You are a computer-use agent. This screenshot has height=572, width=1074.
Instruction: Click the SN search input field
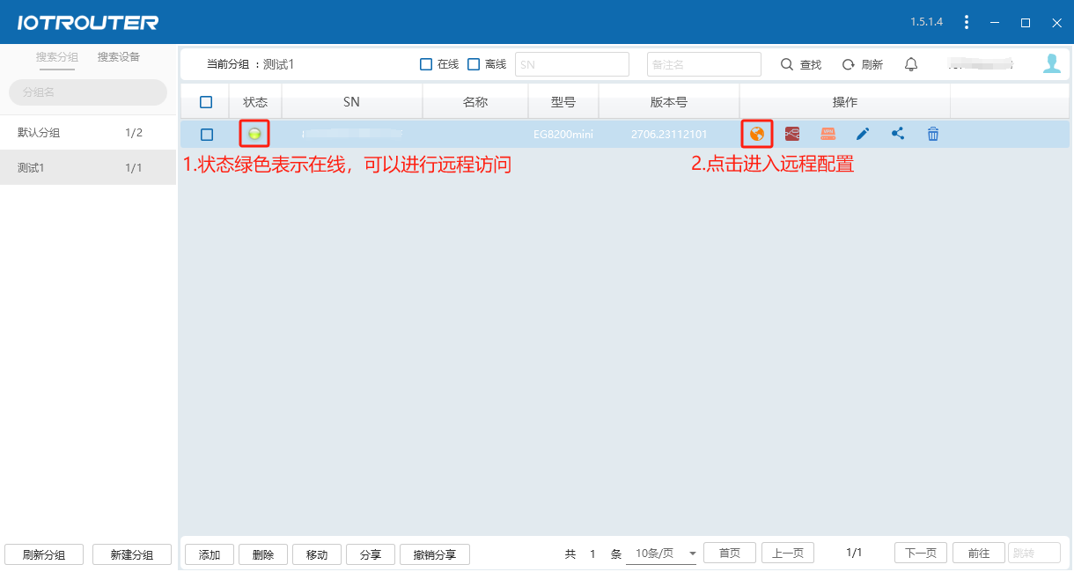(x=572, y=63)
